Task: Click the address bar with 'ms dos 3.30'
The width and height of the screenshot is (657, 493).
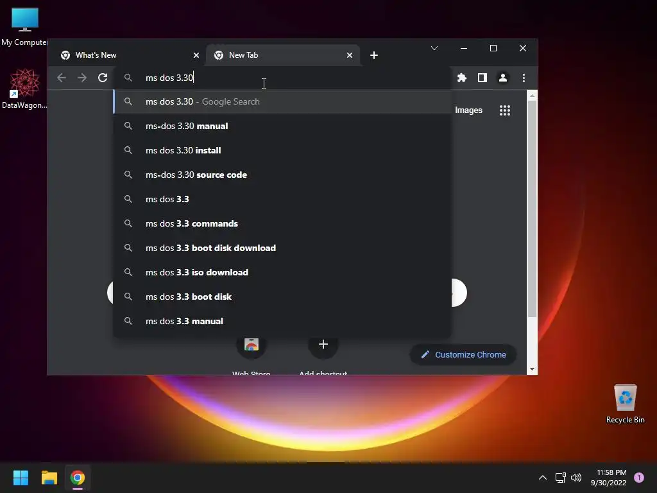Action: point(283,78)
